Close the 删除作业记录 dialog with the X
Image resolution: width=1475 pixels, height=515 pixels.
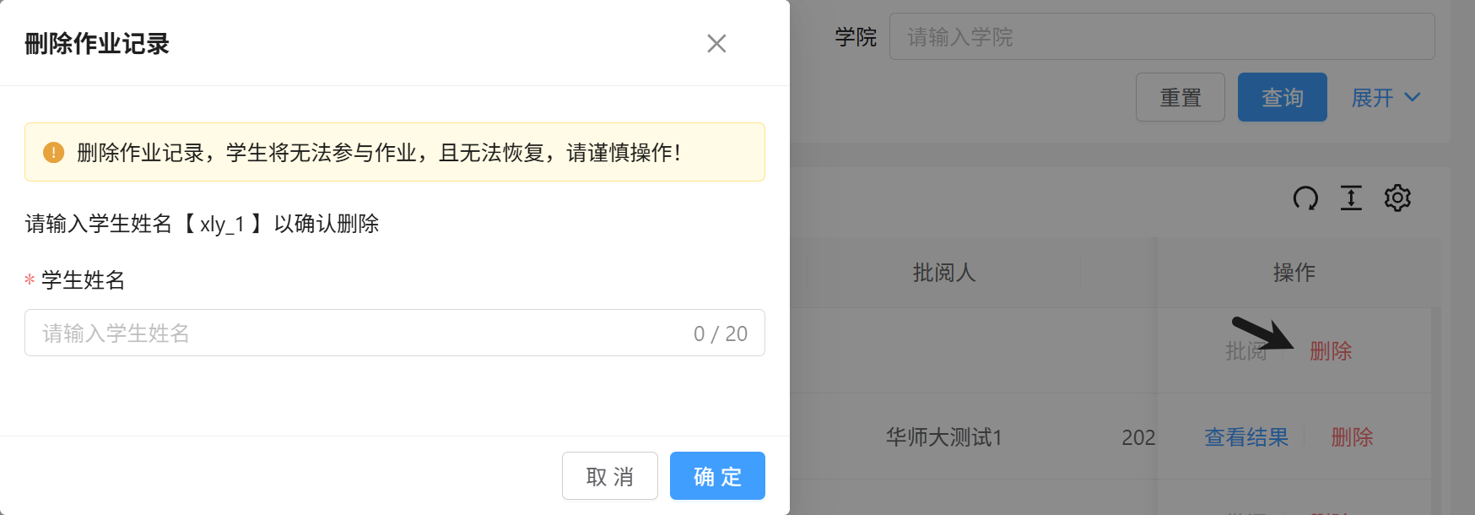(x=716, y=43)
